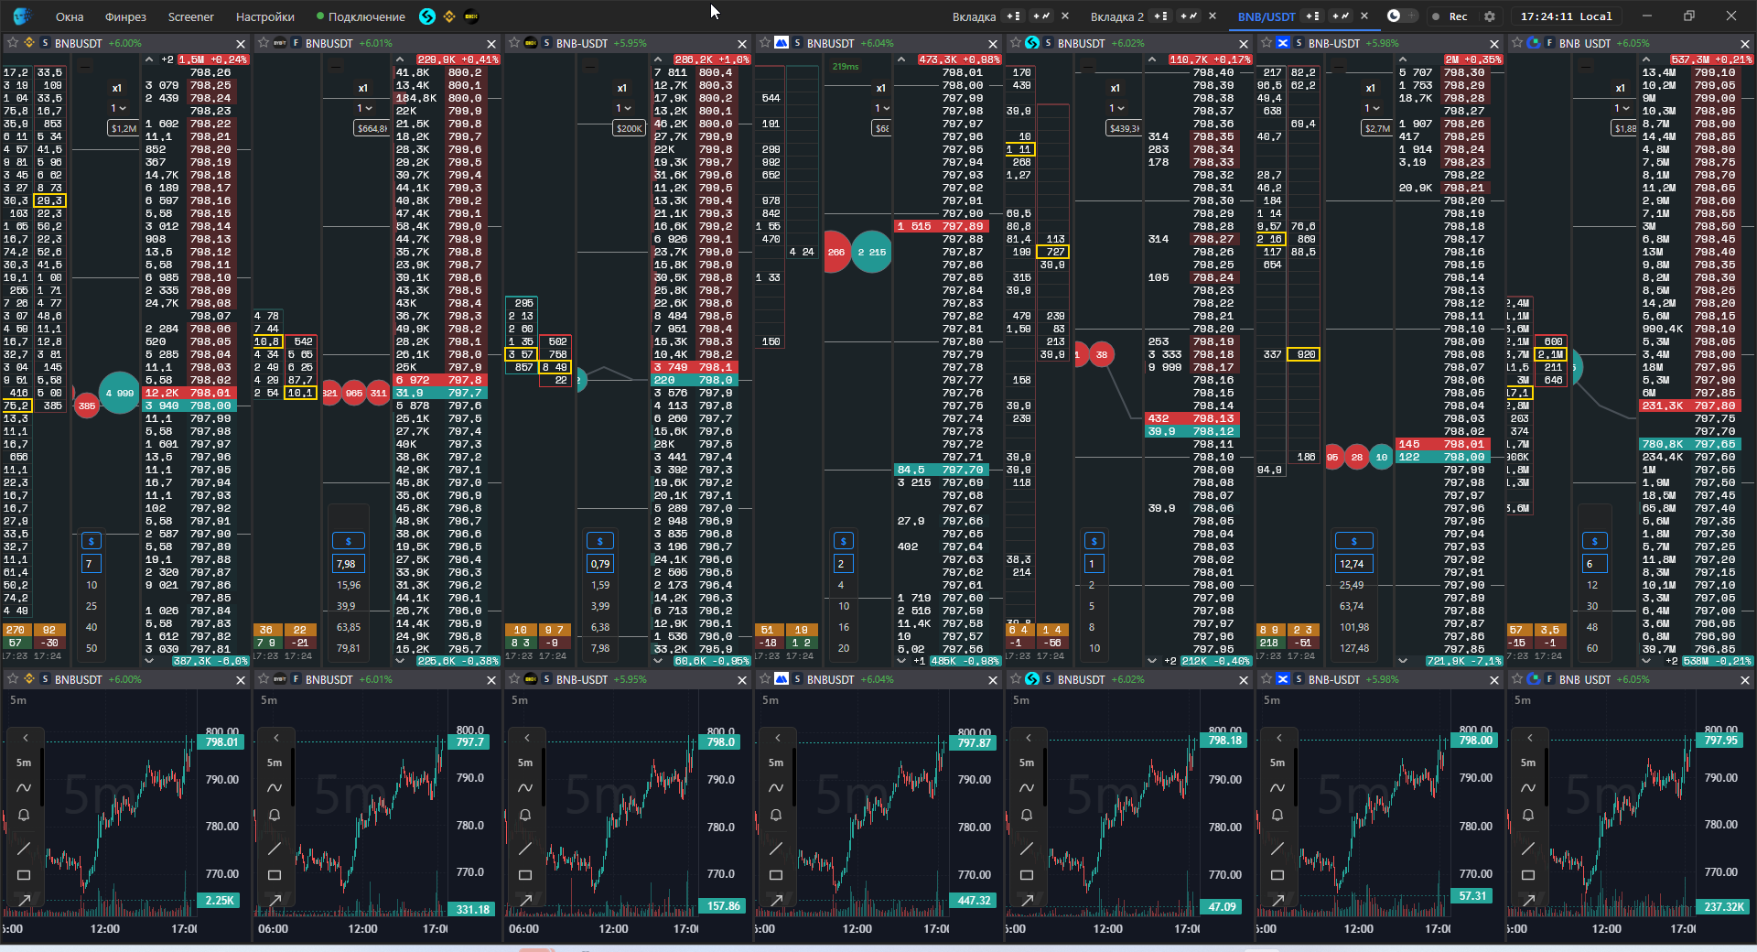Click the Подключение connection status button

[x=361, y=16]
